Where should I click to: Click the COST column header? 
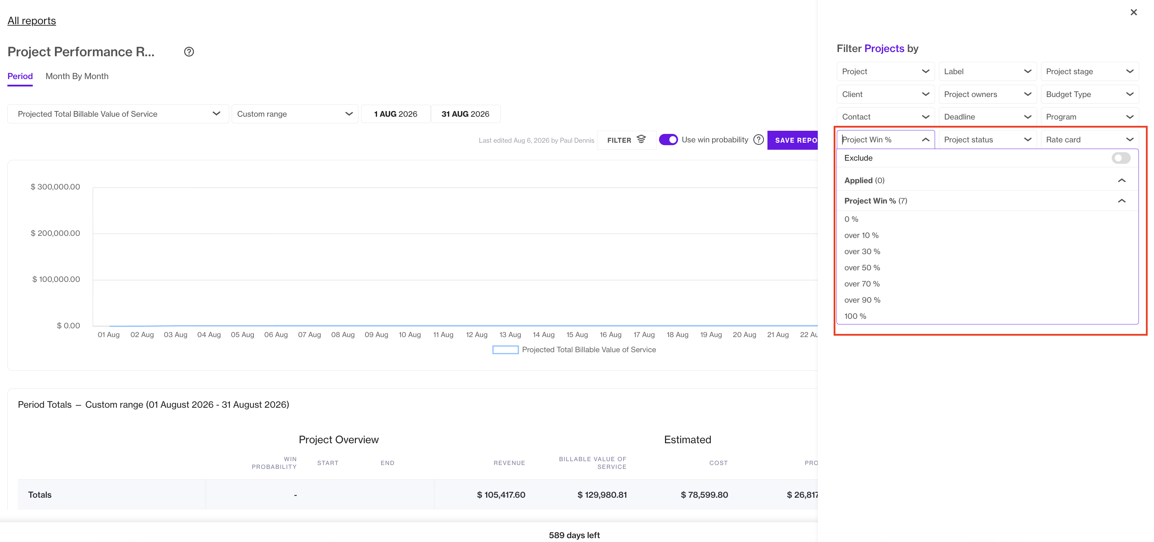719,463
